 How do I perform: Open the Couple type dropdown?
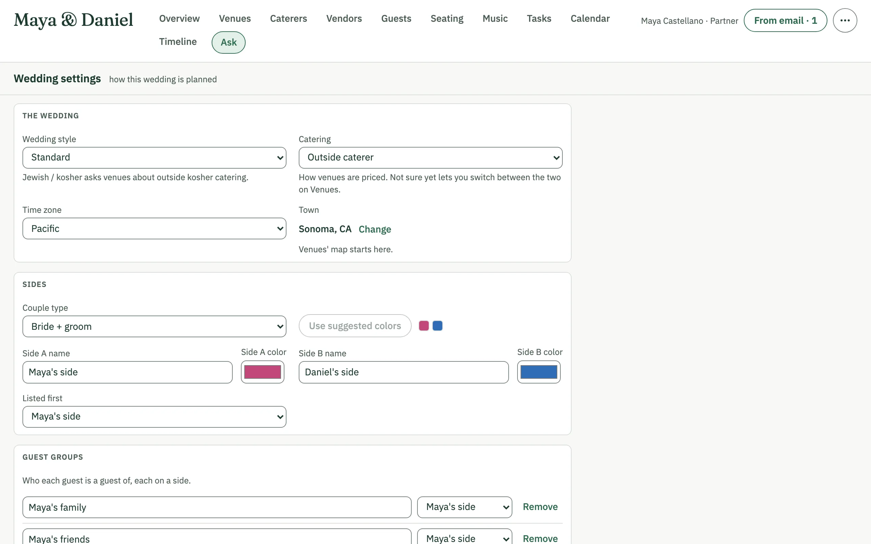pos(154,326)
